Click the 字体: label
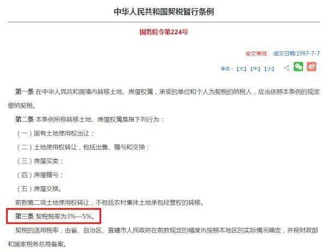Screen dimensions: 327x252 coord(227,69)
